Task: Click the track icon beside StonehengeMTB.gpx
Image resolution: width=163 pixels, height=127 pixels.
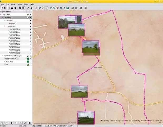Action: click(28, 56)
